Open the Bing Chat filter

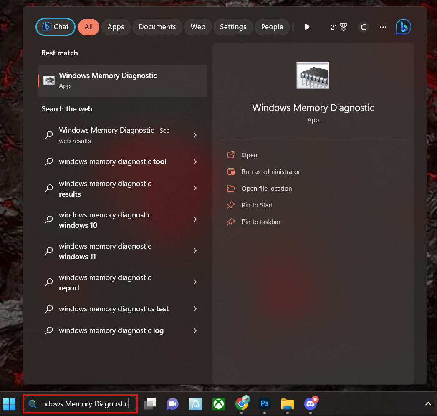pos(56,27)
